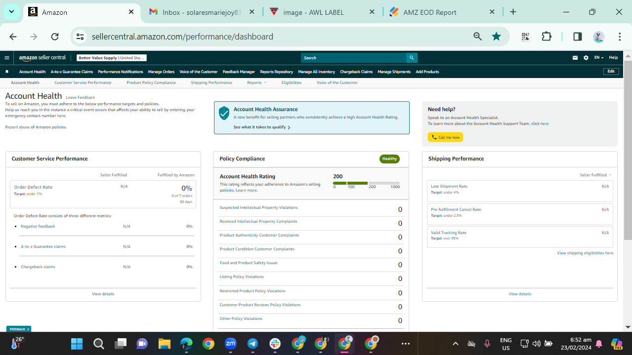The image size is (632, 355).
Task: Open Slack from taskbar
Action: point(275,344)
